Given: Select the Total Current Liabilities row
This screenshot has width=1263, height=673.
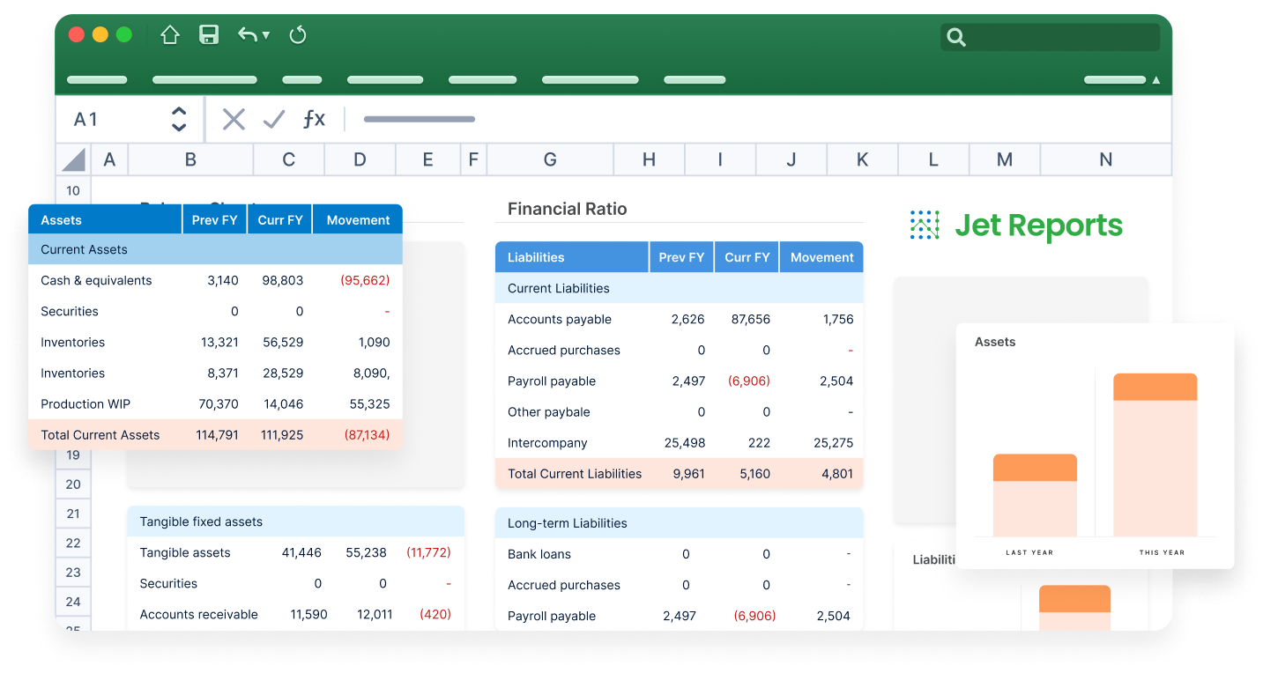Looking at the screenshot, I should click(x=574, y=473).
